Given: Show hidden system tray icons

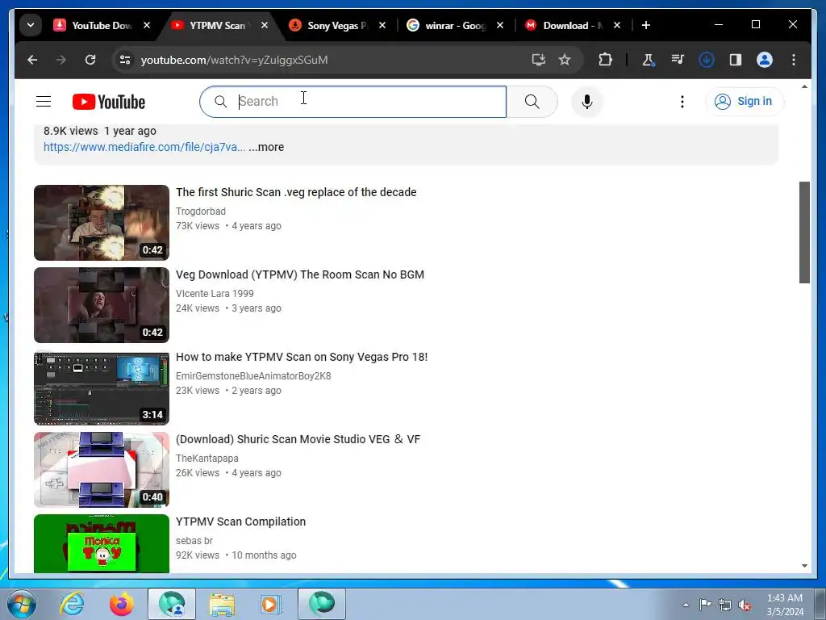Looking at the screenshot, I should pos(686,605).
